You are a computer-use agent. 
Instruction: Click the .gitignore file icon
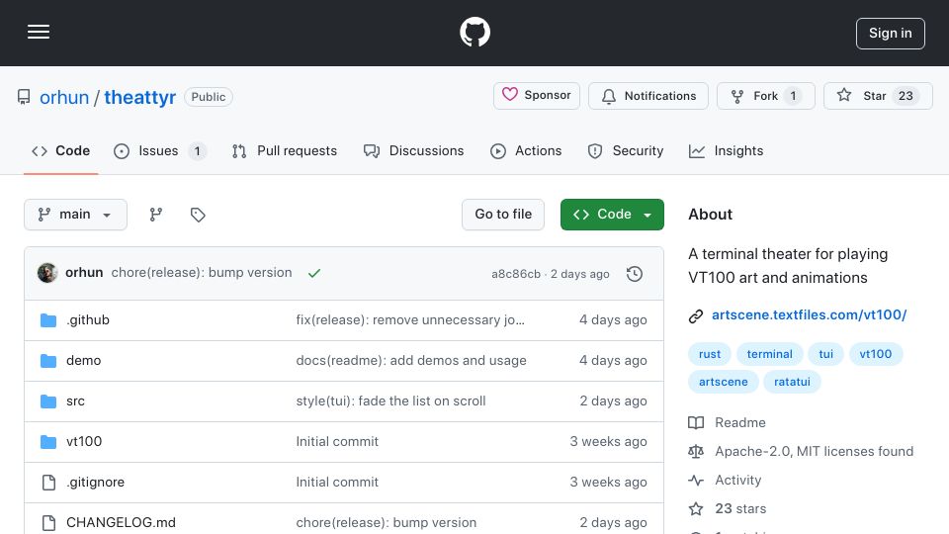point(48,483)
